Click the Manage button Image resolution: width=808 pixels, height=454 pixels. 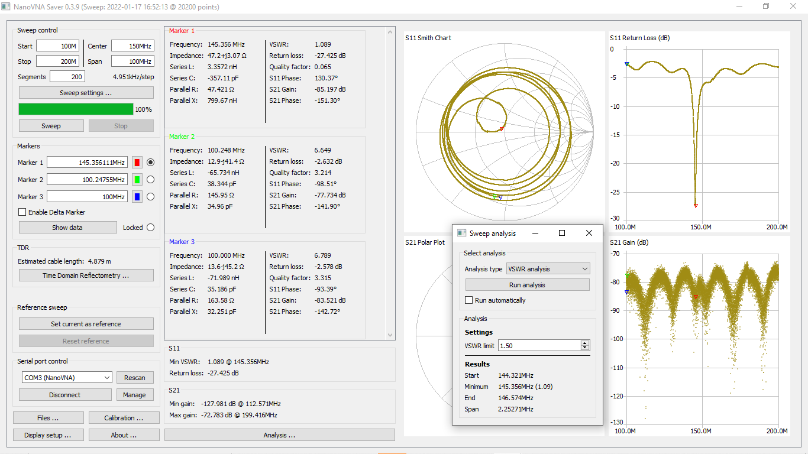pos(135,395)
